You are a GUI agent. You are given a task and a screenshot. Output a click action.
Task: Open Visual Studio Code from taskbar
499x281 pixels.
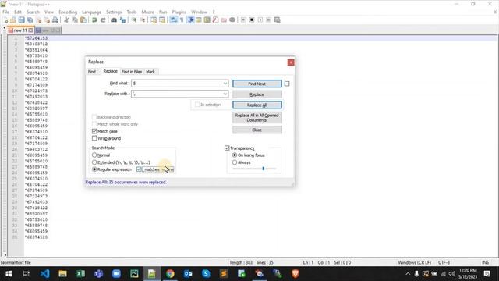[45, 274]
